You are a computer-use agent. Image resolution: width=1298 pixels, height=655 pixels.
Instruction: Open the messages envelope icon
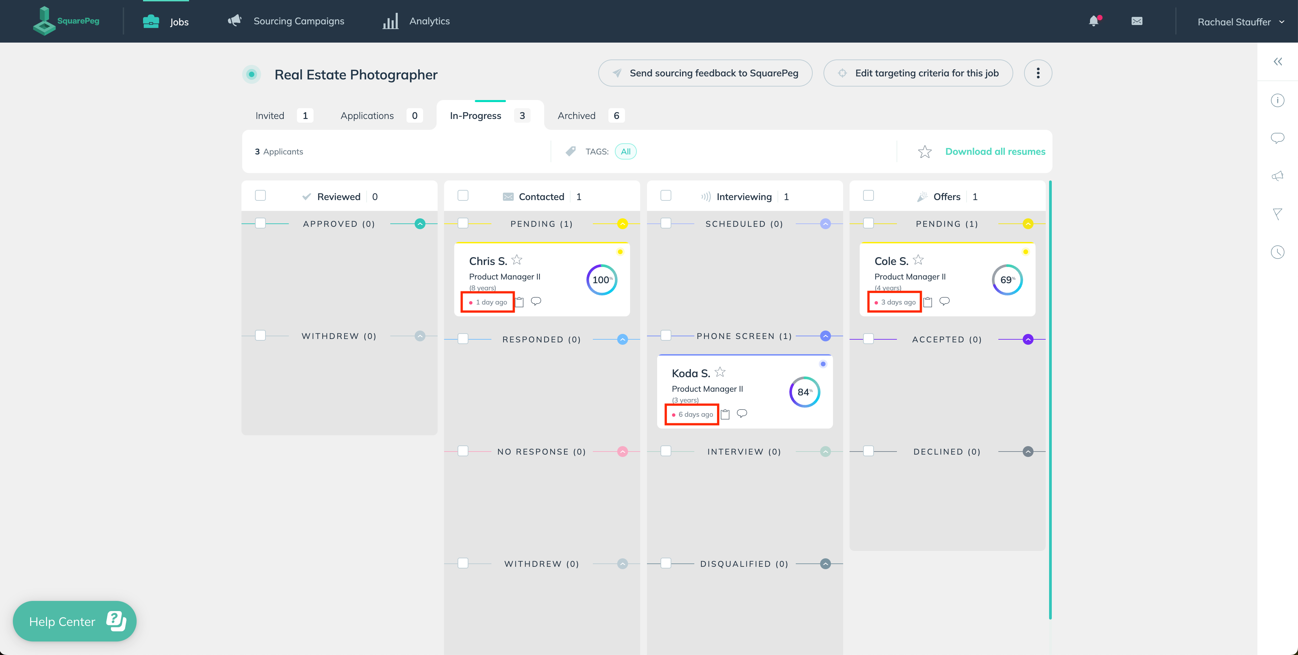coord(1137,21)
